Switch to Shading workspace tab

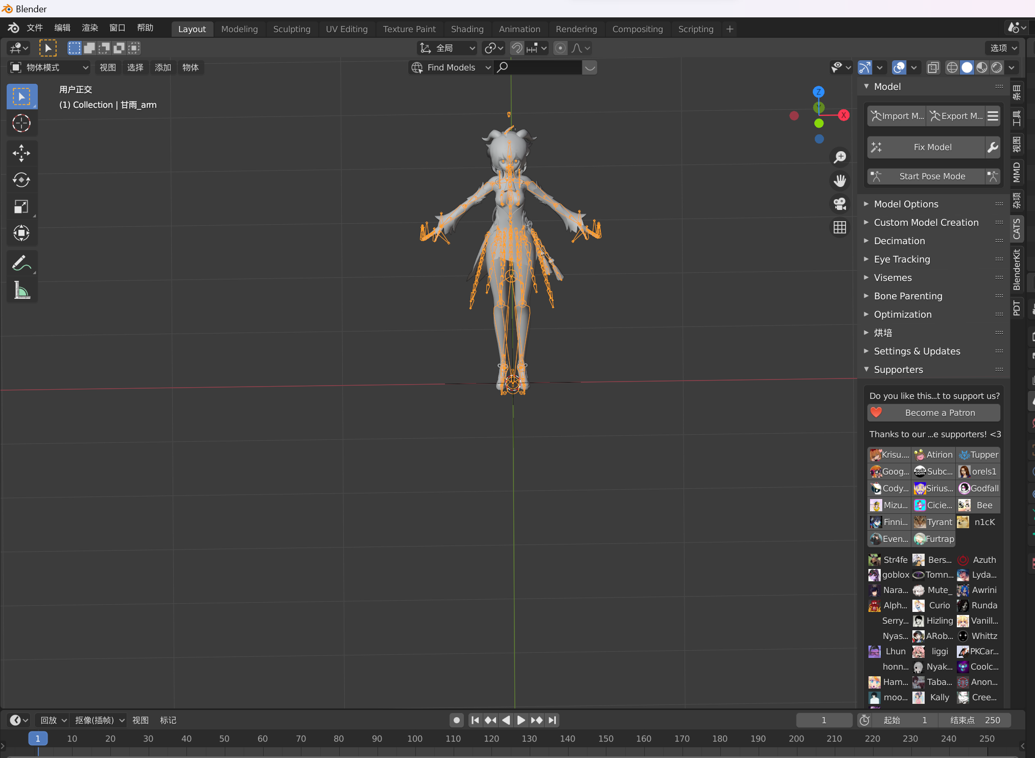[466, 29]
